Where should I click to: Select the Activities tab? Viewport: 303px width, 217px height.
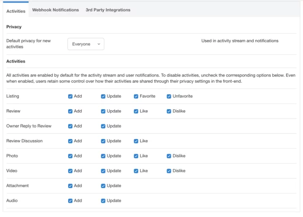tap(16, 10)
